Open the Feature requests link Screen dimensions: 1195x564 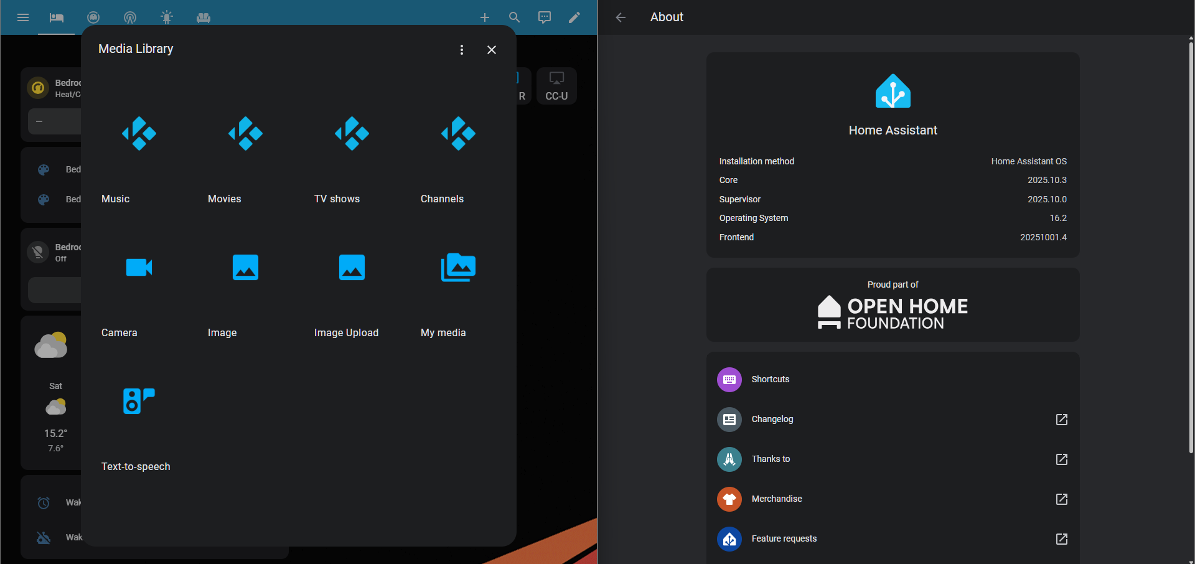[893, 539]
